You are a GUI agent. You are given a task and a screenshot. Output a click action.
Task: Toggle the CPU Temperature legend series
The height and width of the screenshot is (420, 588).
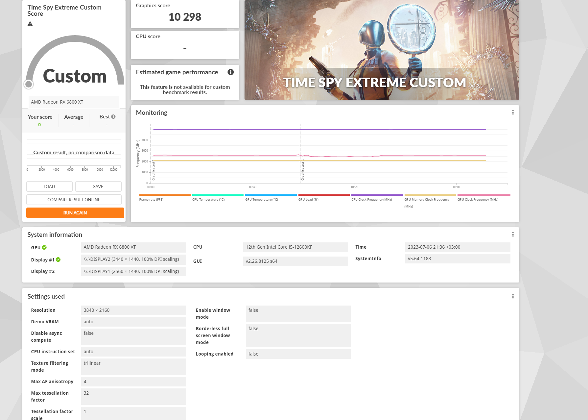click(218, 197)
